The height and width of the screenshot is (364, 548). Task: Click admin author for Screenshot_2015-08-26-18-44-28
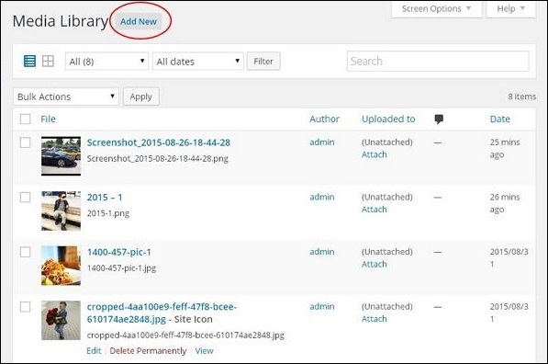click(x=322, y=142)
